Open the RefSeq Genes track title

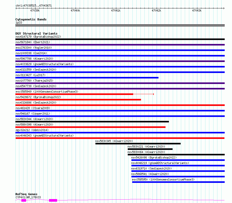point(26,194)
